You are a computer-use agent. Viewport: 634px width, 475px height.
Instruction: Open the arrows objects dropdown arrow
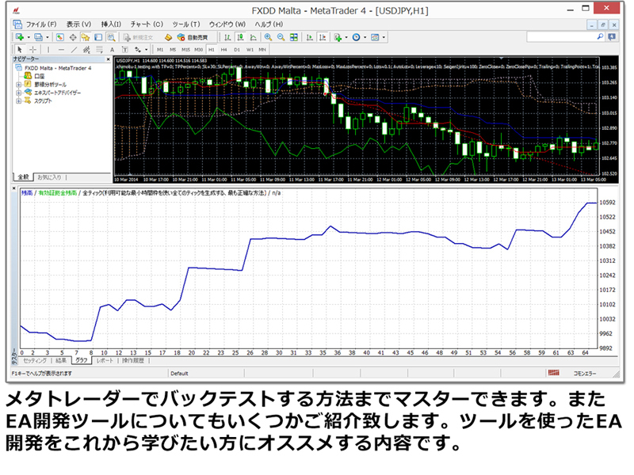(x=146, y=50)
